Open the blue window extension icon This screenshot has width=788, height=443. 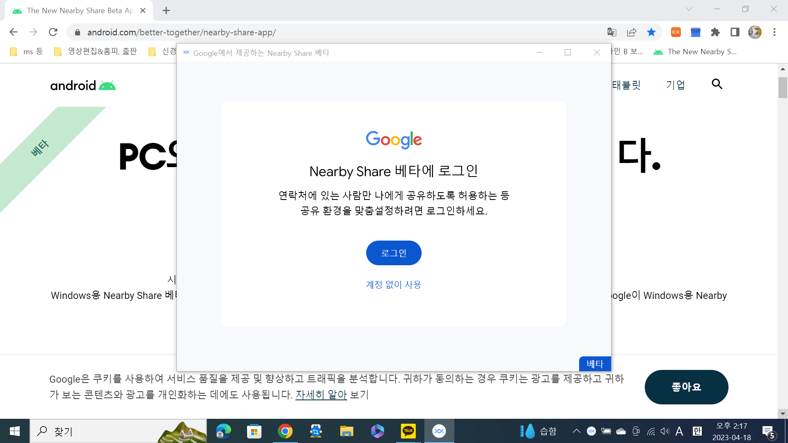pyautogui.click(x=696, y=32)
